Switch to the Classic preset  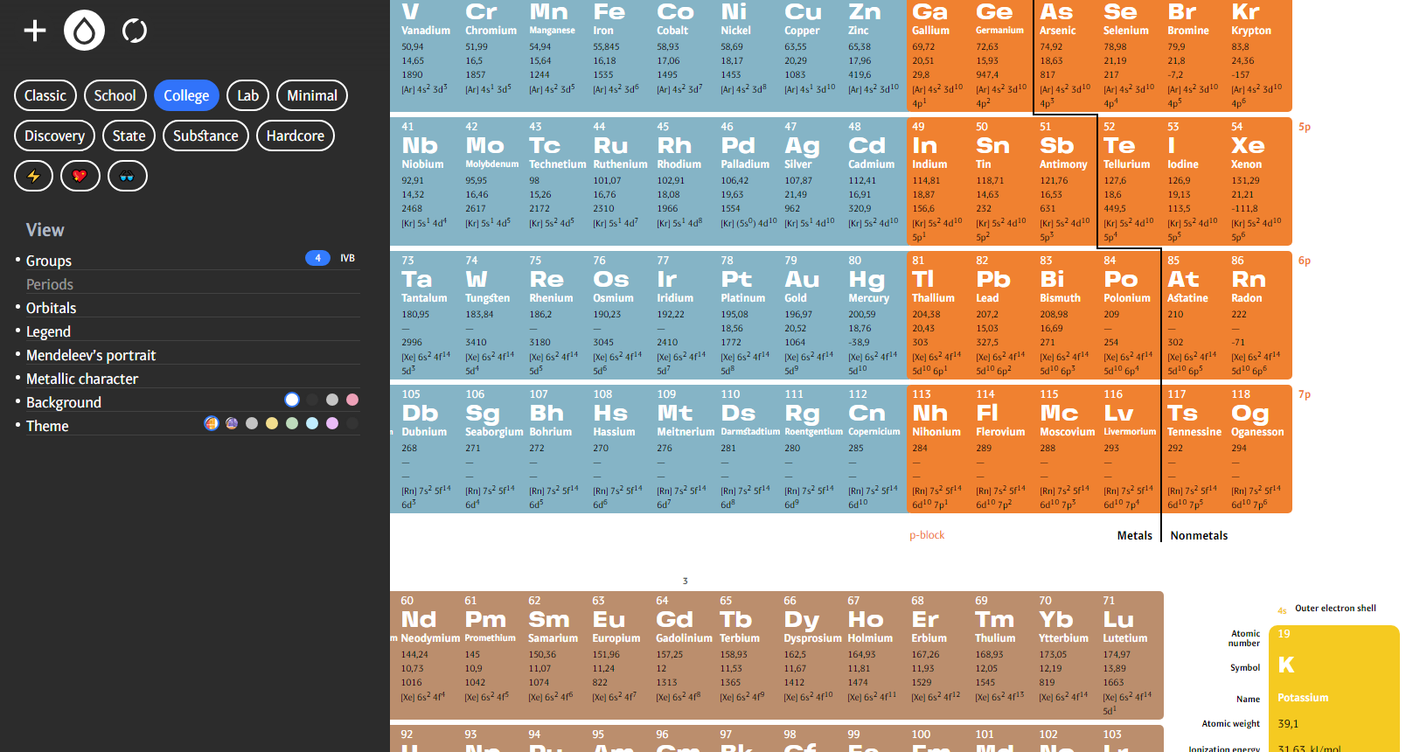(x=45, y=95)
